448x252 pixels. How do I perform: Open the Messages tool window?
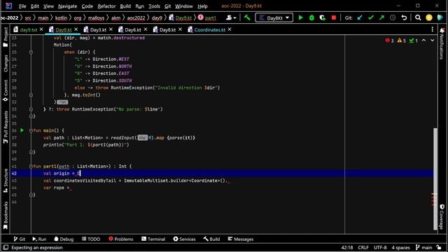coord(241,239)
